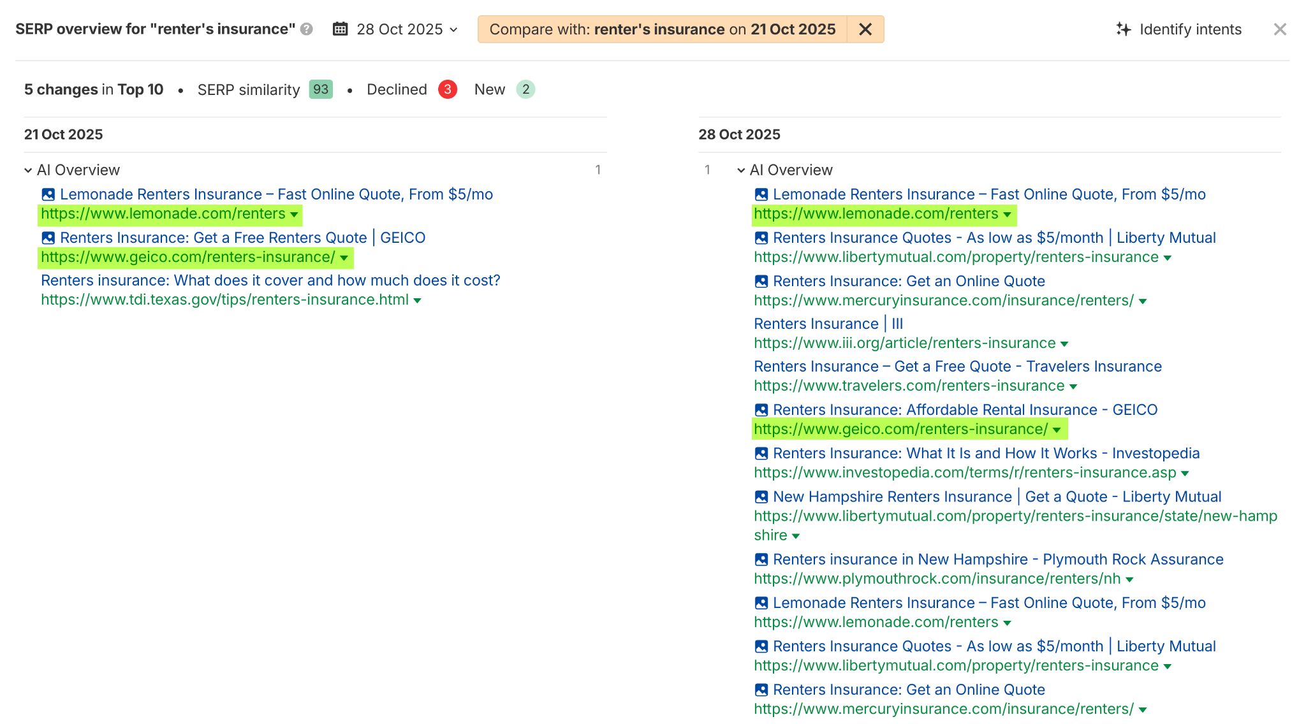Close the SERP overview panel
The width and height of the screenshot is (1306, 724).
(x=1280, y=29)
